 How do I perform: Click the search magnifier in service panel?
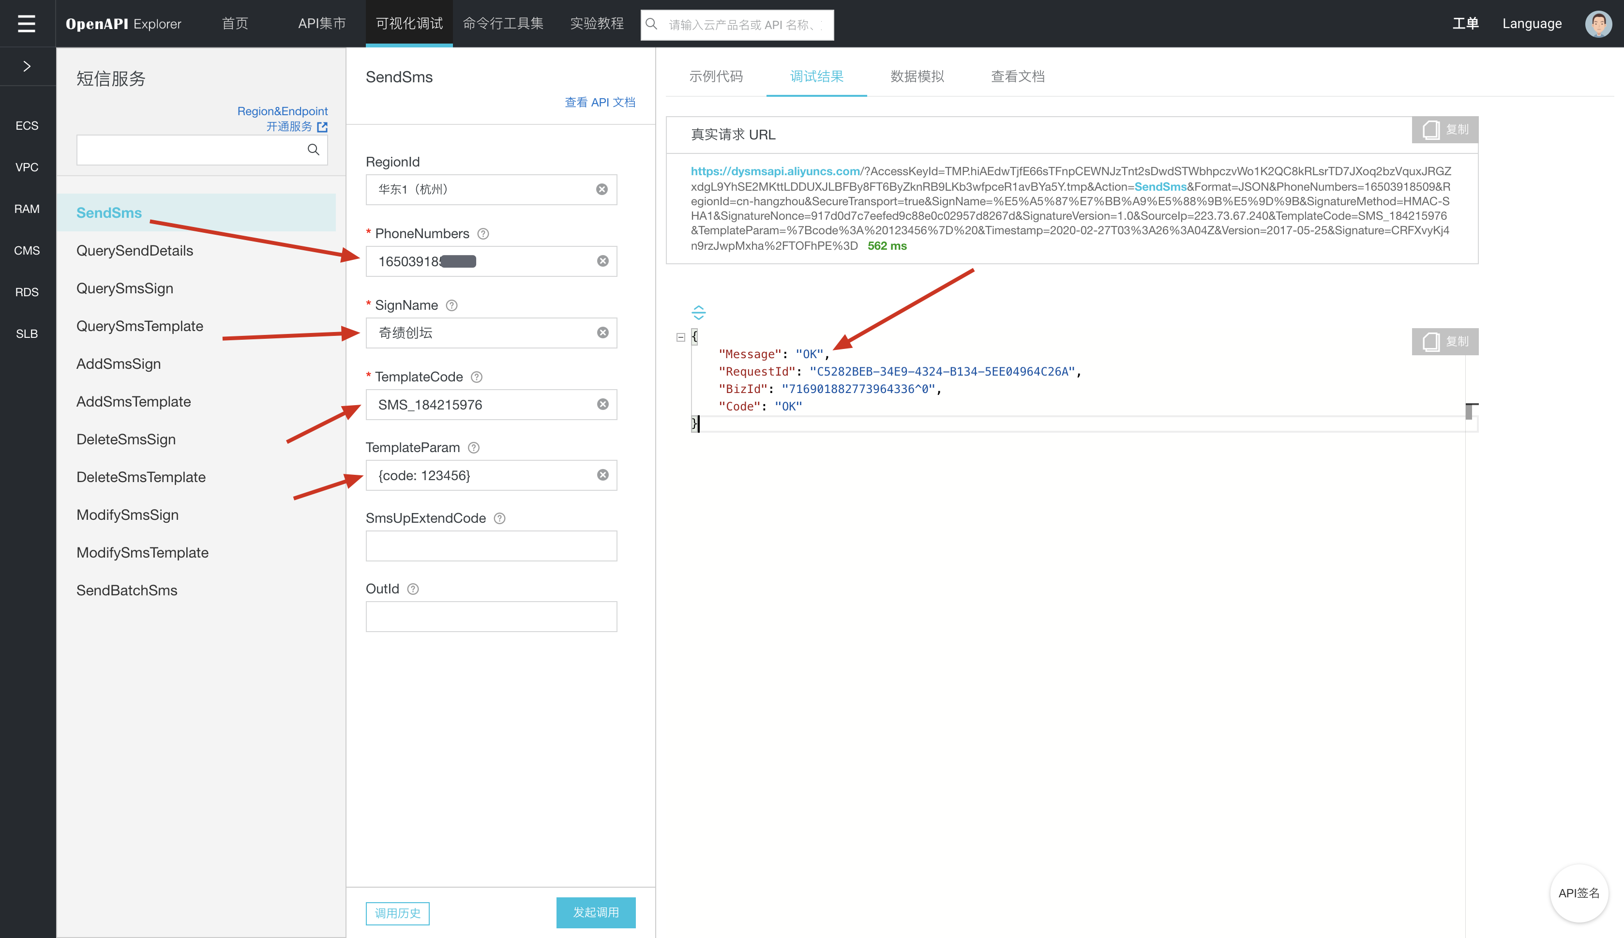pyautogui.click(x=313, y=150)
